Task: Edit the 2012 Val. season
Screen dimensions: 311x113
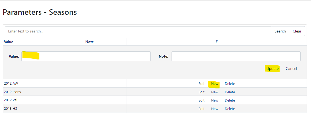Action: [x=202, y=100]
